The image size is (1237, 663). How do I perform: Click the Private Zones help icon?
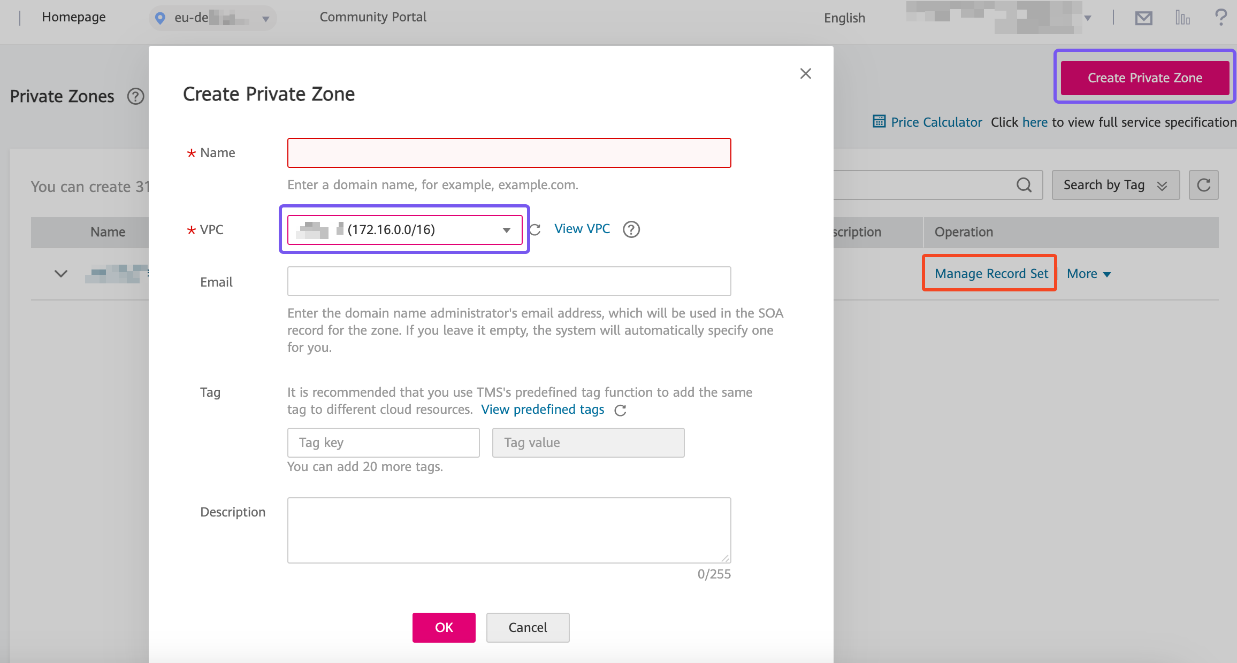135,97
